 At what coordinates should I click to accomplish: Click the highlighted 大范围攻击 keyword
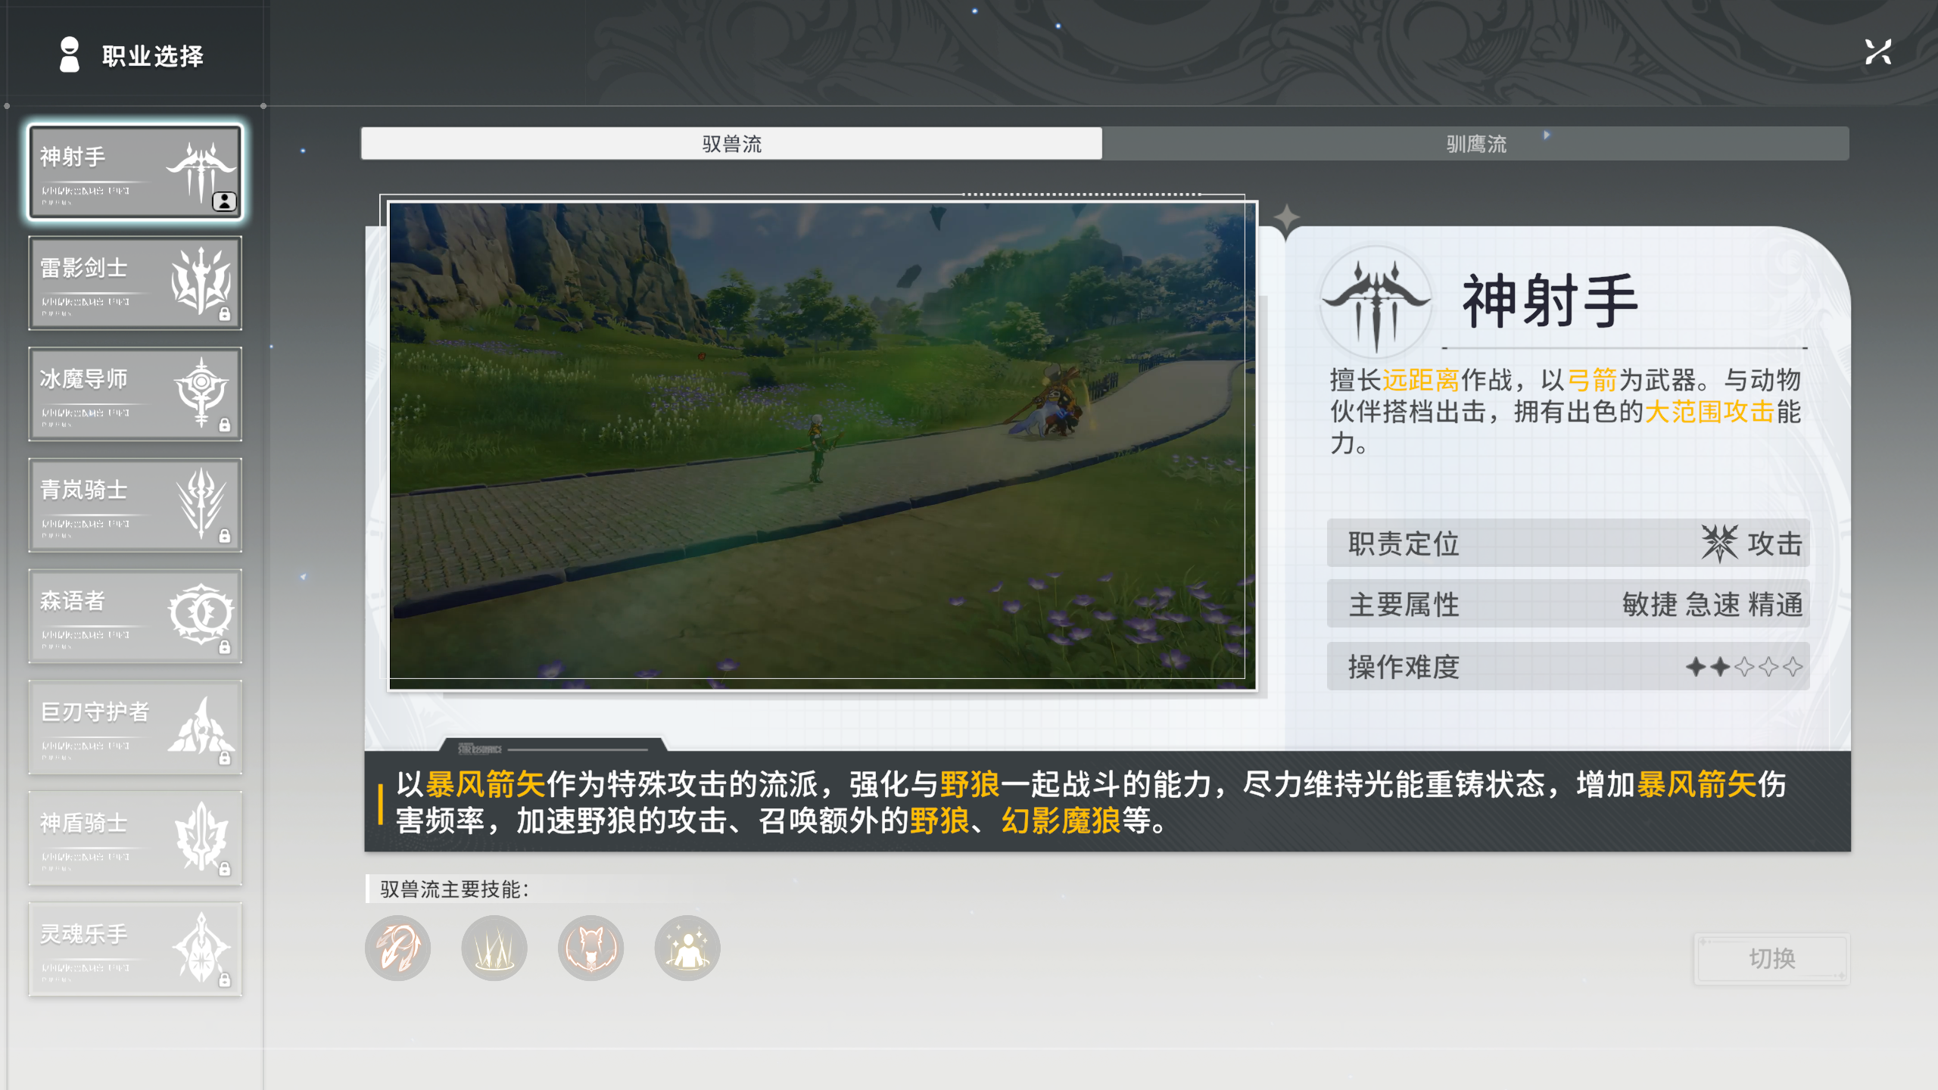click(x=1710, y=412)
